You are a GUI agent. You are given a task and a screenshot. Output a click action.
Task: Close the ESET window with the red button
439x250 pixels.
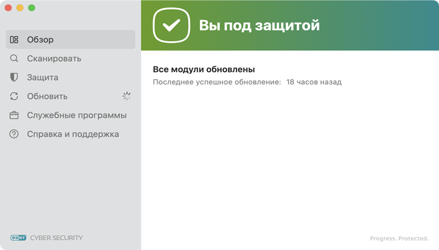coord(8,8)
